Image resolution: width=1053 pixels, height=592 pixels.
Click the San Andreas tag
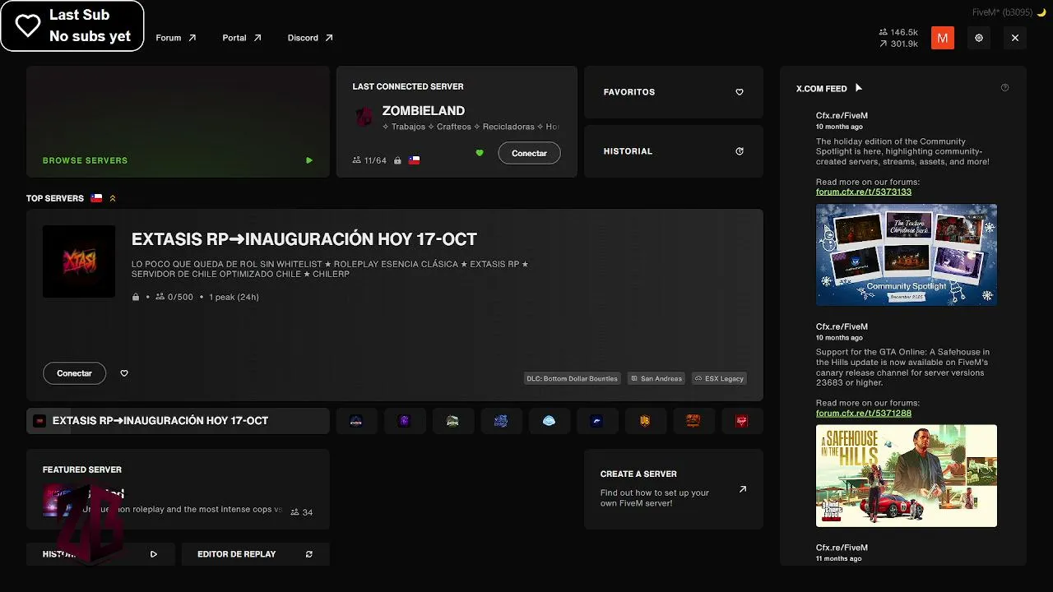pos(656,378)
